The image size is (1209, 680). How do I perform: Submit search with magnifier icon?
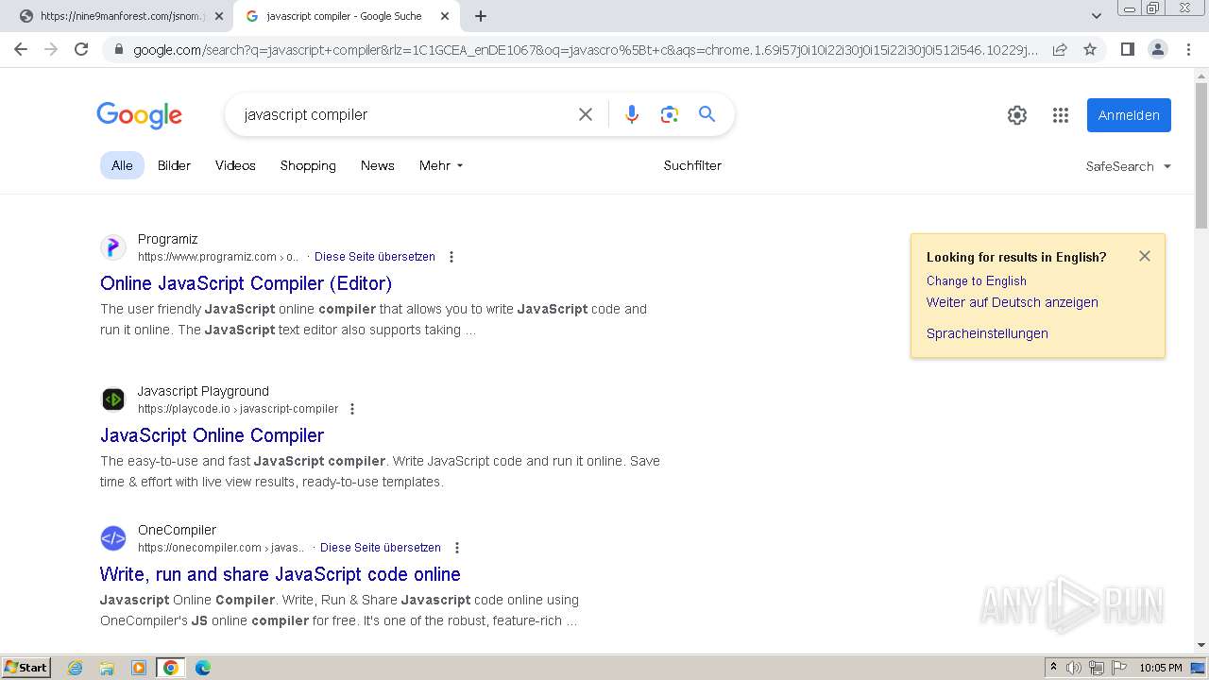click(x=707, y=114)
